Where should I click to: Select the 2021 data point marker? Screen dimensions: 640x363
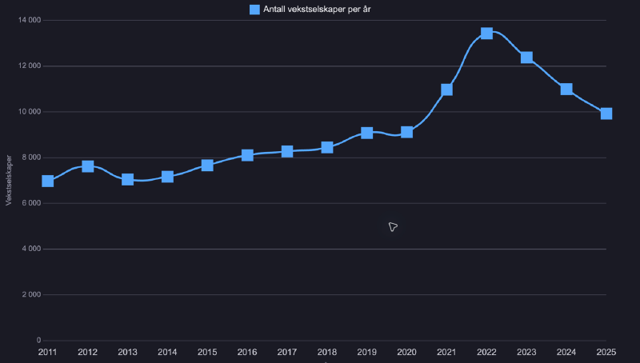(447, 90)
